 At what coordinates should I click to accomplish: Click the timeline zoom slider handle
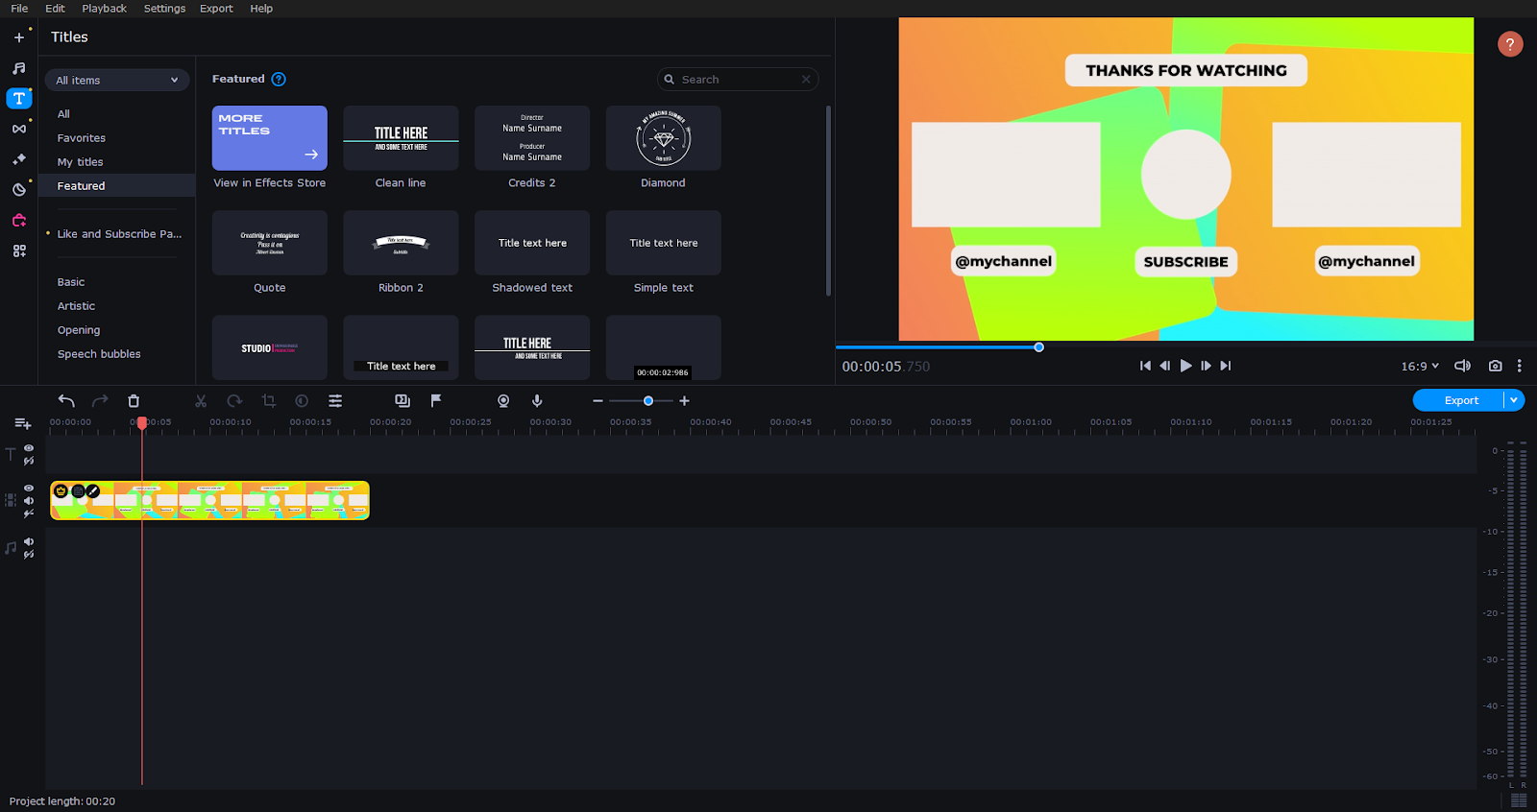[x=648, y=401]
